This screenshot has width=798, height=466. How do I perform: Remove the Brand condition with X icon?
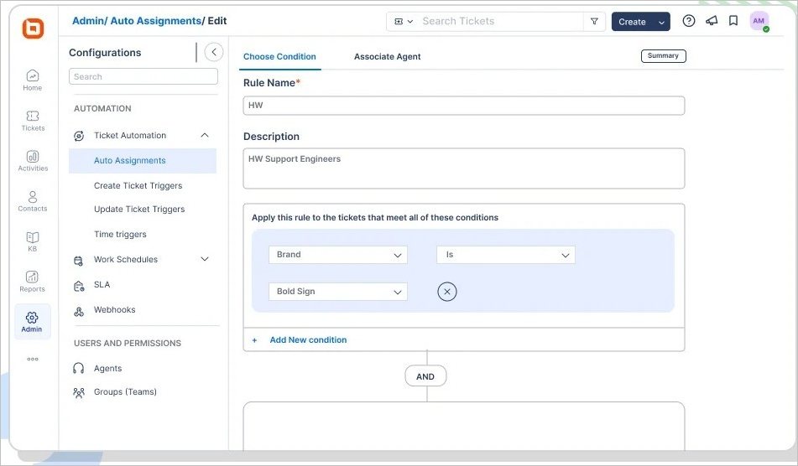447,292
